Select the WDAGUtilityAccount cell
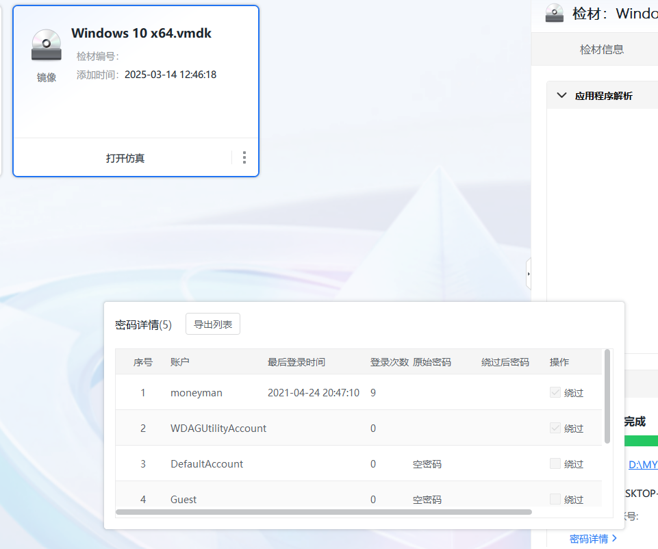 218,429
